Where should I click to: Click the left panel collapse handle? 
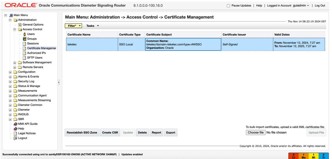click(59, 82)
